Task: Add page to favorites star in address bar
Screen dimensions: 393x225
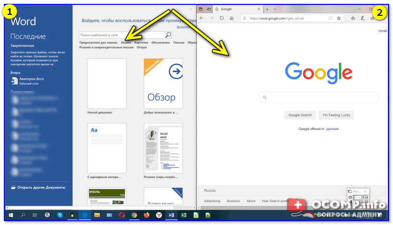Action: 339,18
